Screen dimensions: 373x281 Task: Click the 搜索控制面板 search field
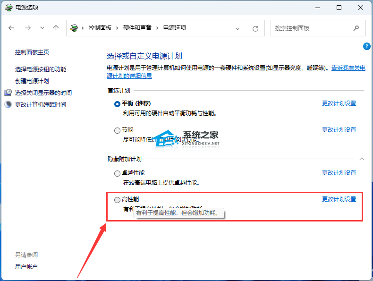[312, 28]
